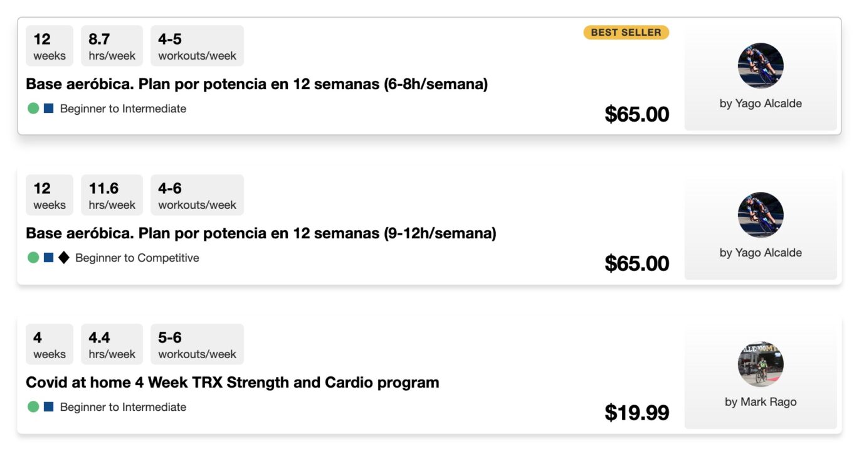Click the 11.6 hrs/week stat on second plan
This screenshot has height=451, width=859.
tap(112, 194)
